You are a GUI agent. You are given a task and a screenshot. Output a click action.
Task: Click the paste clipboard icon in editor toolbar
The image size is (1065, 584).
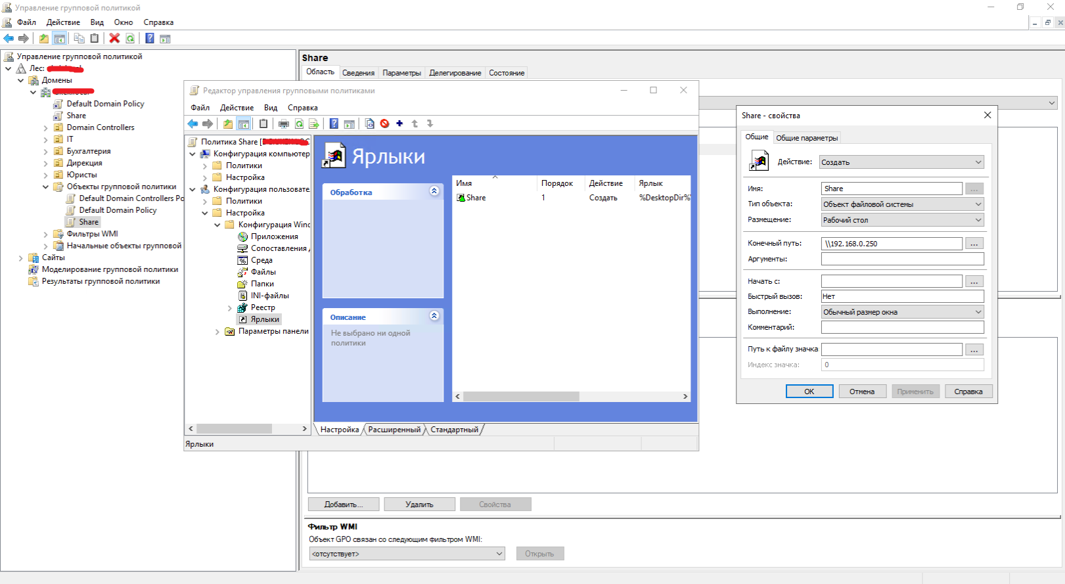[263, 124]
